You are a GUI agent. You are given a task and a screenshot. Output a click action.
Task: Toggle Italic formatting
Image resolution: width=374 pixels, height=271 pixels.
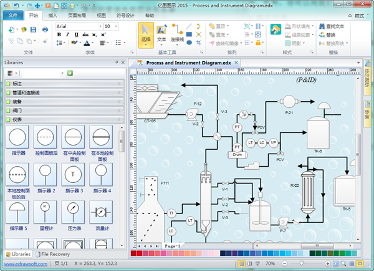pyautogui.click(x=67, y=35)
